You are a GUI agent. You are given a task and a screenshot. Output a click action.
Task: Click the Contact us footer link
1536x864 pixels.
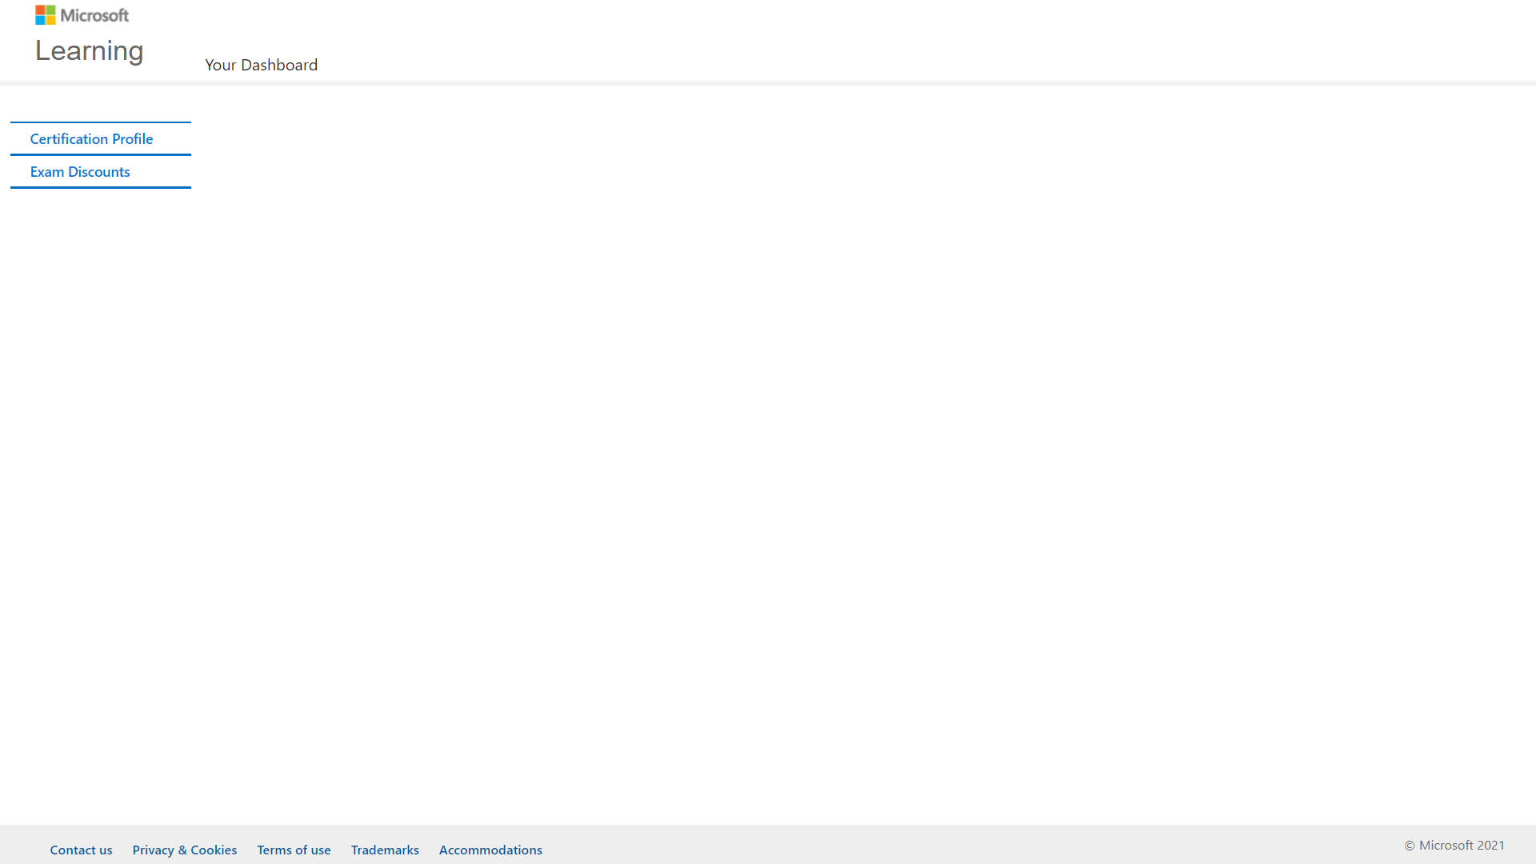pos(81,850)
